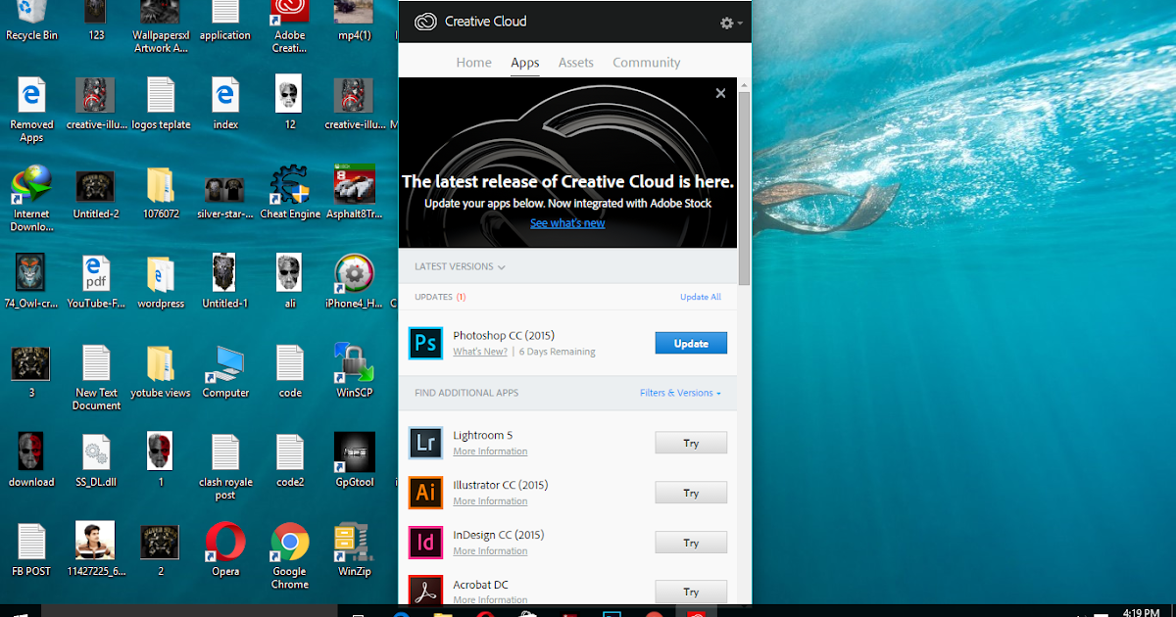Image resolution: width=1176 pixels, height=617 pixels.
Task: Select the index desktop file
Action: [x=225, y=104]
